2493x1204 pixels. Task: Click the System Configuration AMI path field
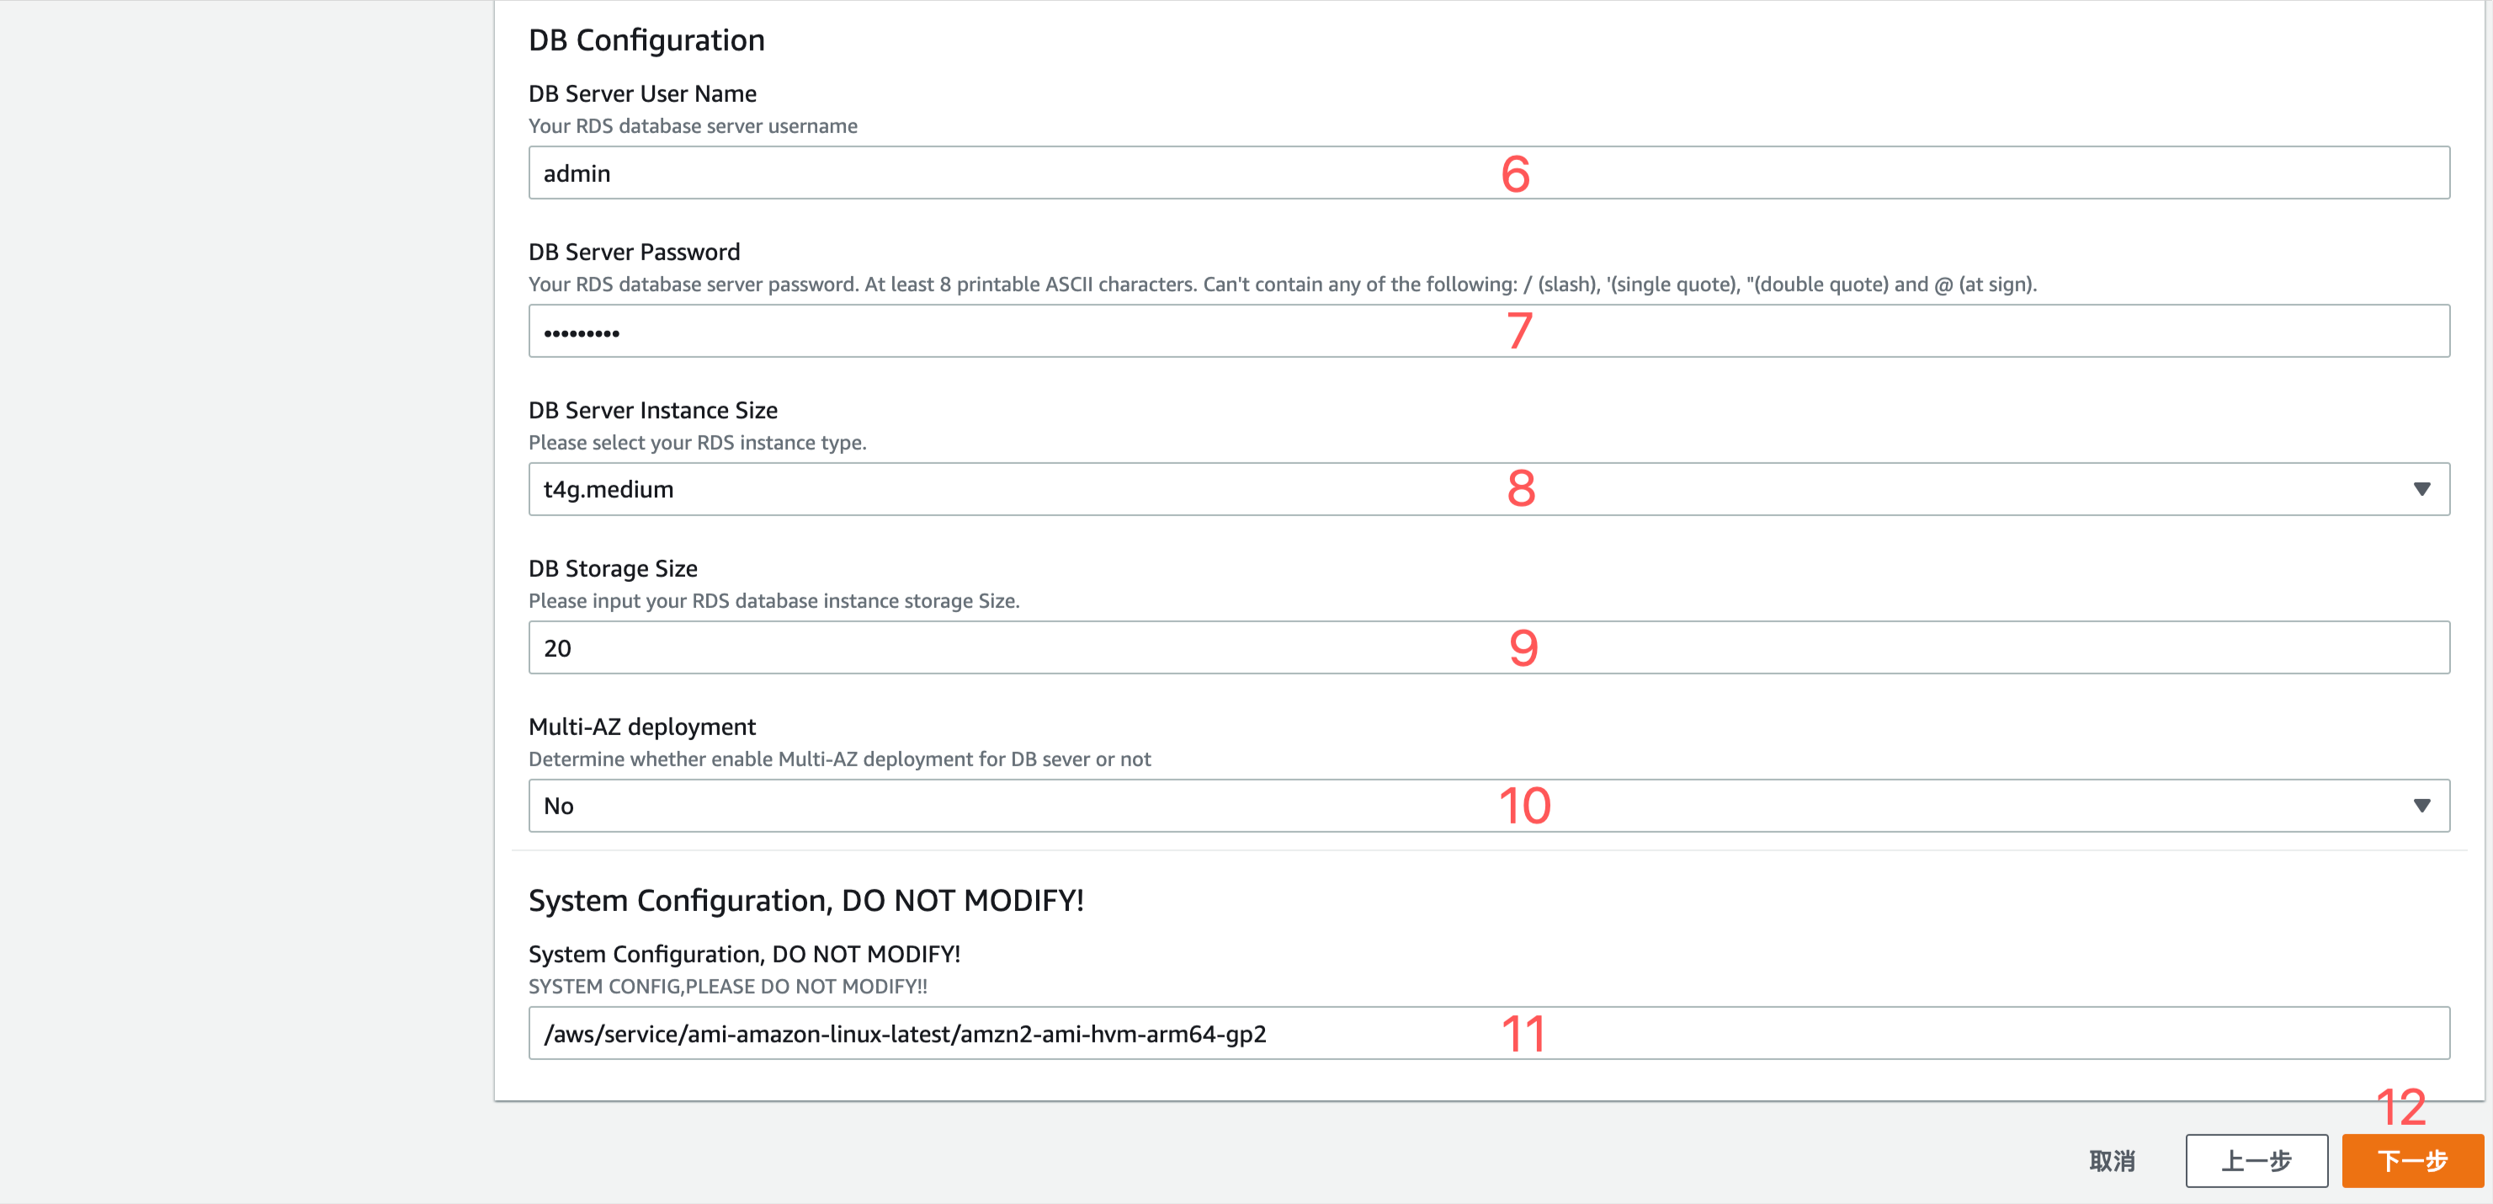pyautogui.click(x=1488, y=1033)
